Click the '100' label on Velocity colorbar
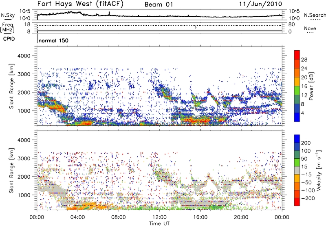This screenshot has height=226, width=326. point(306,151)
